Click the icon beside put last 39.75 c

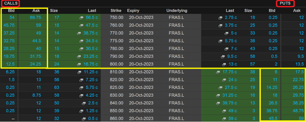(218, 103)
